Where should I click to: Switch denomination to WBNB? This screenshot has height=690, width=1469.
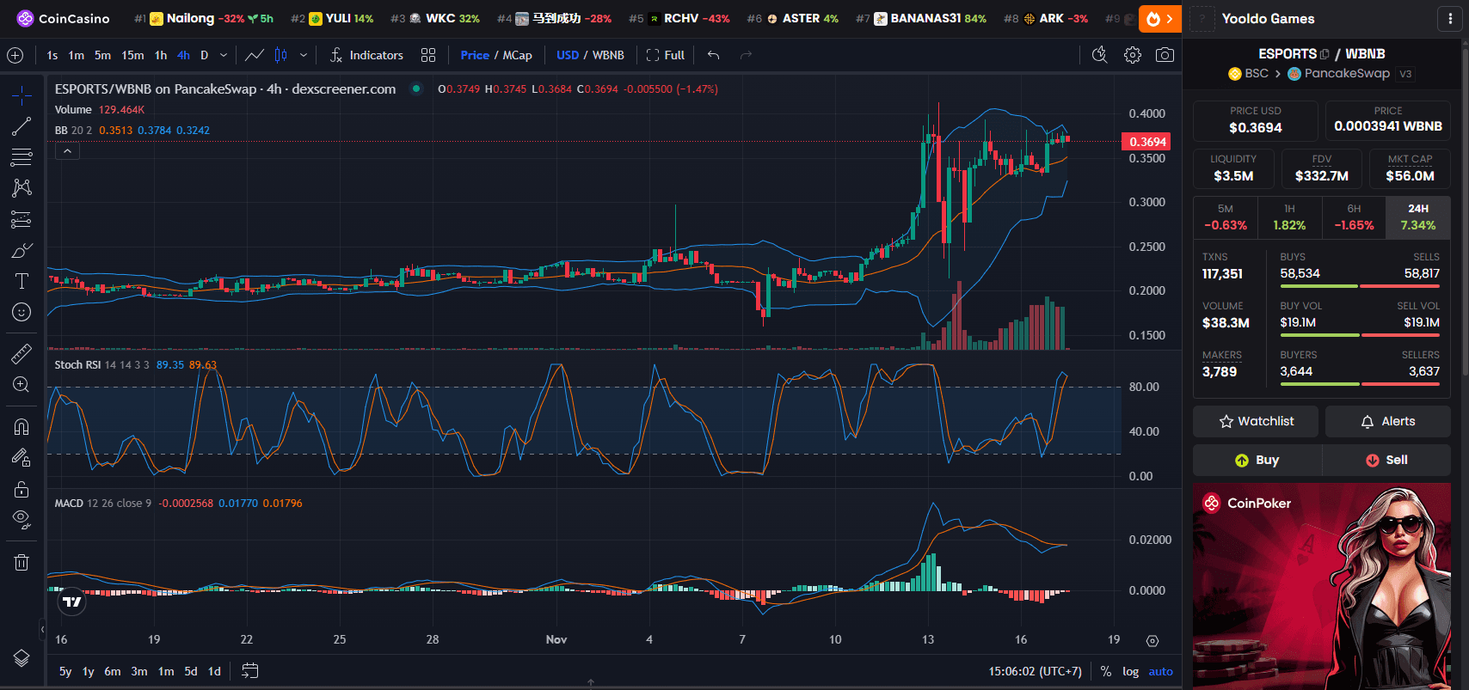coord(608,55)
